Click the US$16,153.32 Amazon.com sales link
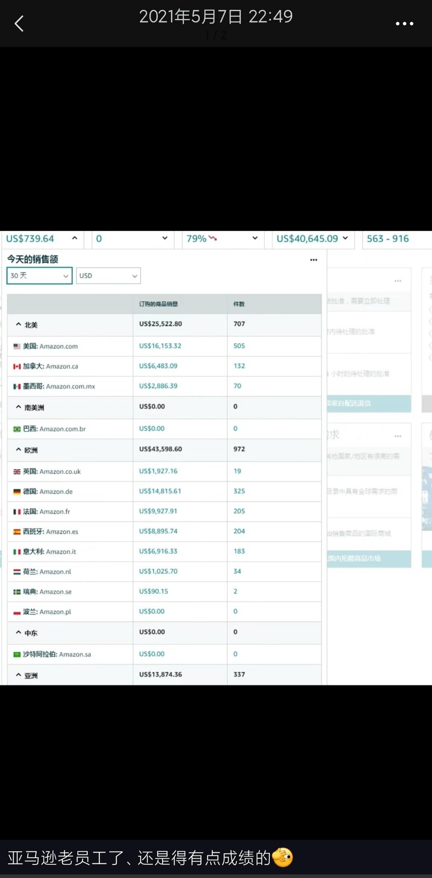 coord(160,346)
